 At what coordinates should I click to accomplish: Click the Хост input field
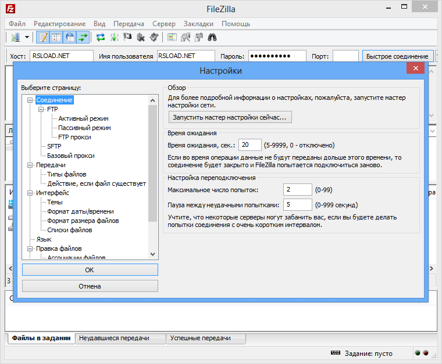tap(62, 56)
